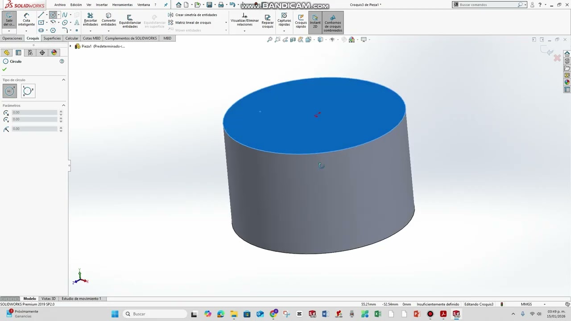
Task: Click Recortar entidades trim tool
Action: click(90, 19)
